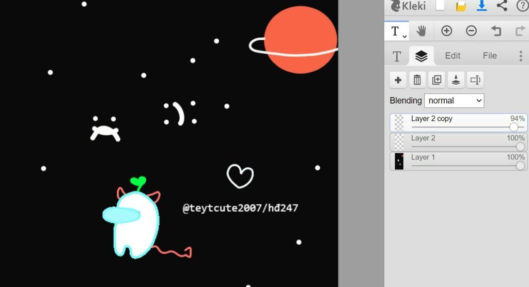529x287 pixels.
Task: Click the frog face doodle on canvas
Action: (105, 129)
